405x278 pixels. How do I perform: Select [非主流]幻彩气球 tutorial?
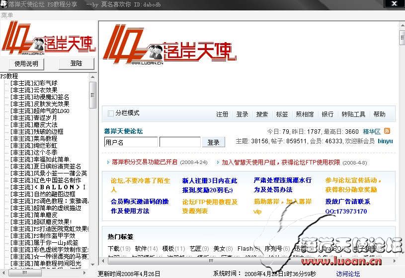tap(34, 83)
